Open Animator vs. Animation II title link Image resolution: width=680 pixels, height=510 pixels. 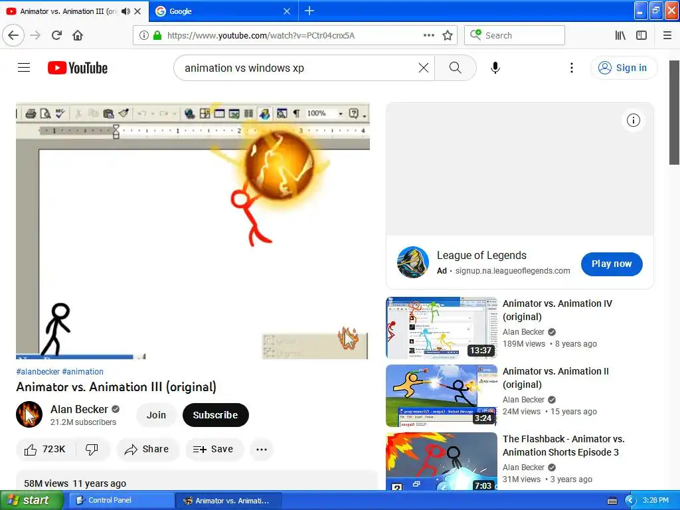[556, 378]
